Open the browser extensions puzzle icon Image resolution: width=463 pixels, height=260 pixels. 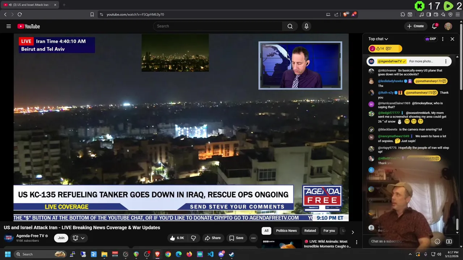point(403,14)
